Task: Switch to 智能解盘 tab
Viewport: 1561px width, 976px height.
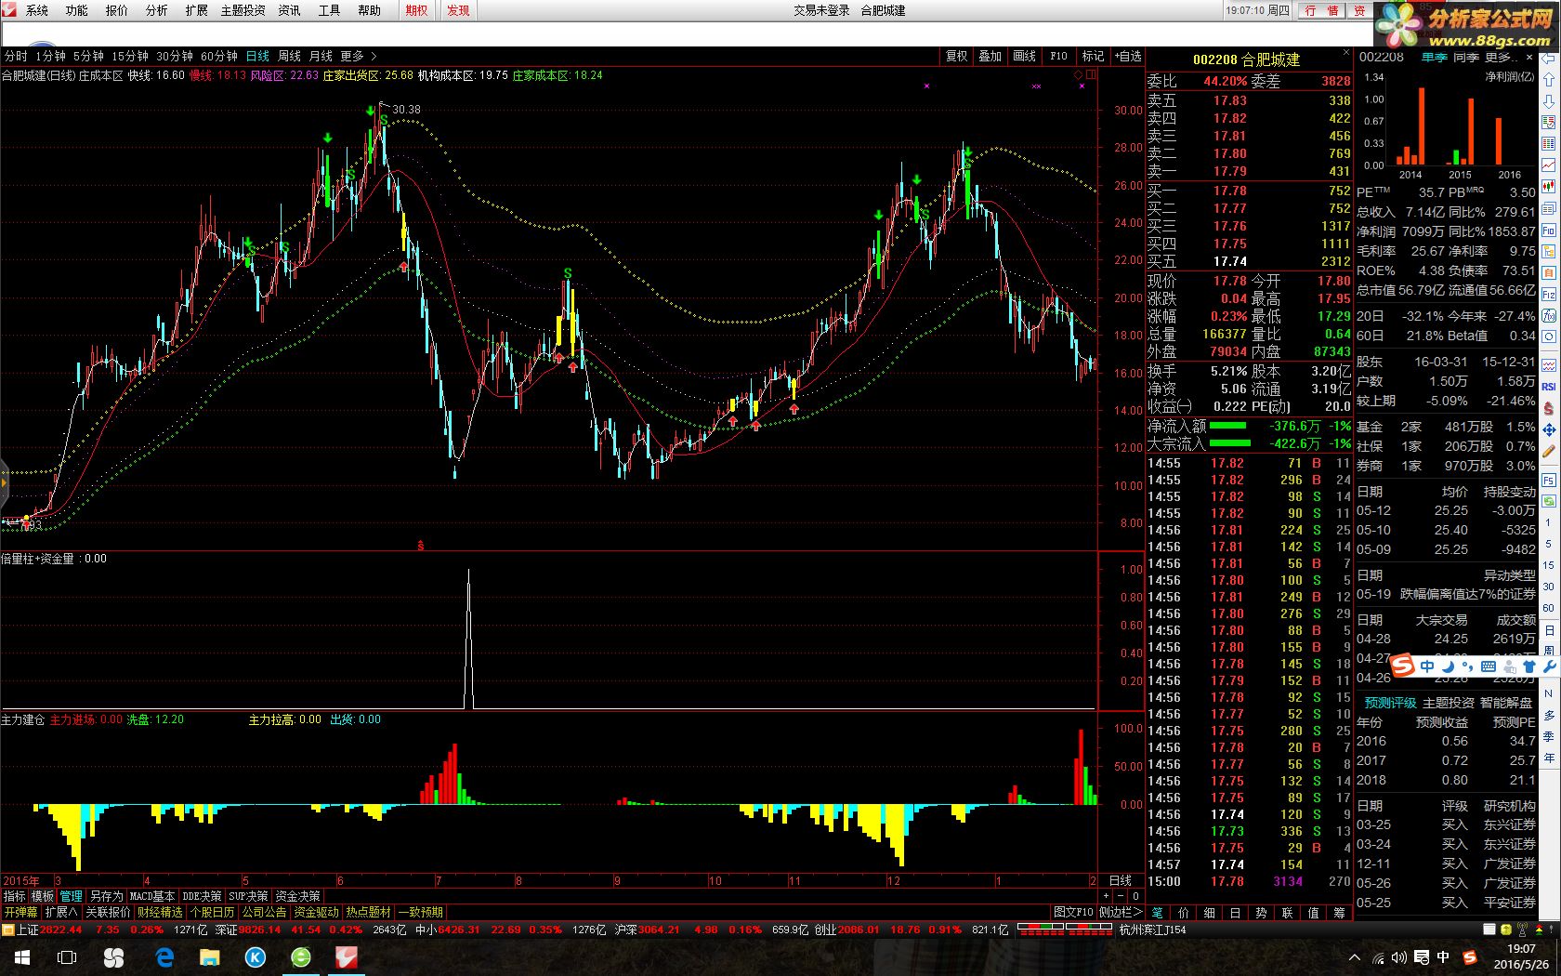Action: point(1506,703)
